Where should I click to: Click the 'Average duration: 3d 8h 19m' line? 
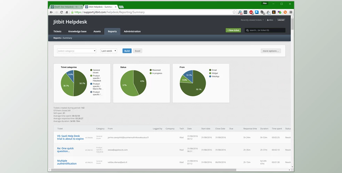(x=67, y=121)
